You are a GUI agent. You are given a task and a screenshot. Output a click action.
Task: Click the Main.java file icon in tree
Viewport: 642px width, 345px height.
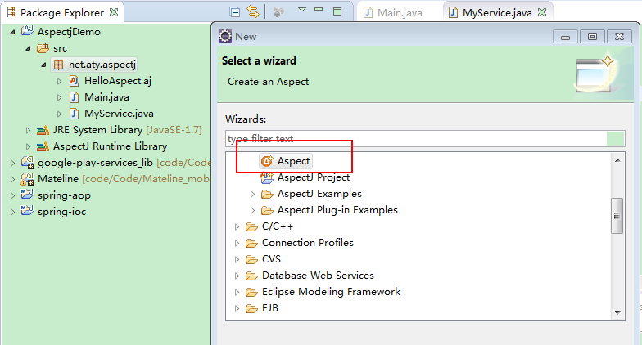(x=74, y=97)
